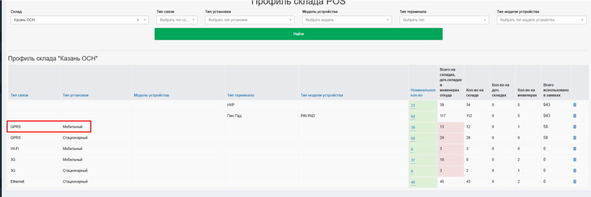This screenshot has width=591, height=197.
Task: Delete the GPRS Мобильный row using trash icon
Action: click(x=574, y=127)
